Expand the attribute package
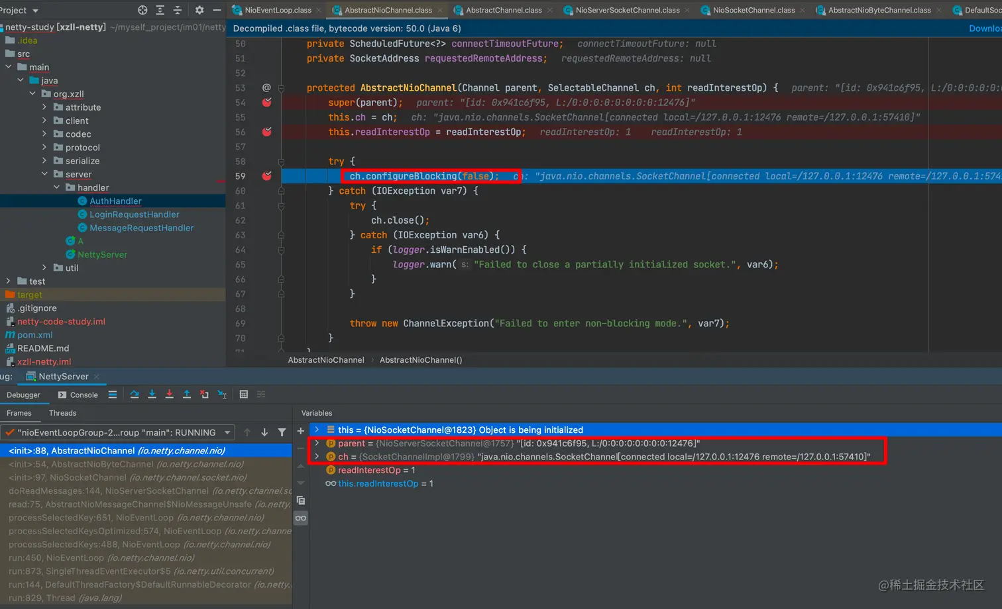This screenshot has width=1002, height=609. coord(44,107)
